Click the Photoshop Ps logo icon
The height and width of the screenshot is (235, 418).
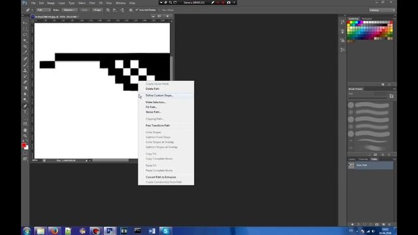tap(25, 3)
